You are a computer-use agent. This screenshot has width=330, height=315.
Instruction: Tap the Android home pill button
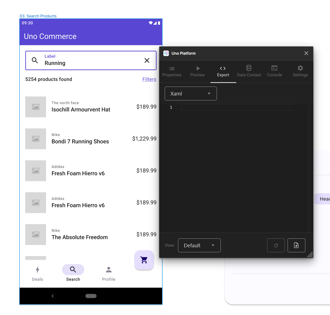pyautogui.click(x=91, y=296)
